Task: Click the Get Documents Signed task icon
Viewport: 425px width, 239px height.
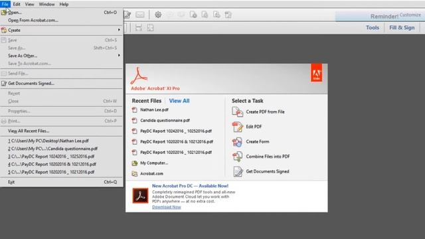Action: [238, 171]
